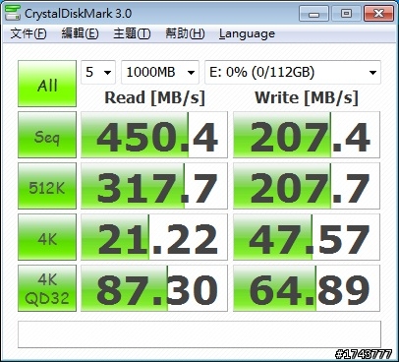This screenshot has height=362, width=399.
Task: Click the empty comment field at bottom
Action: tap(199, 334)
